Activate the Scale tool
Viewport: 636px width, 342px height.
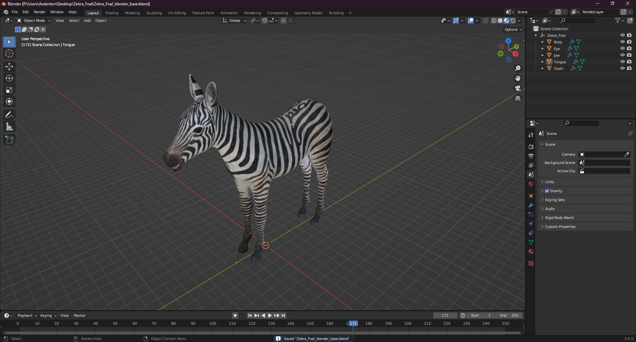coord(9,90)
